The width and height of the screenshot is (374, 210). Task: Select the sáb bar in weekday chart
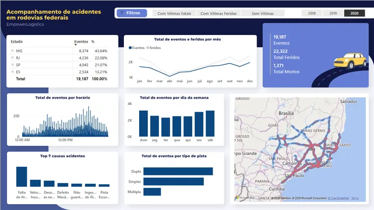point(210,123)
